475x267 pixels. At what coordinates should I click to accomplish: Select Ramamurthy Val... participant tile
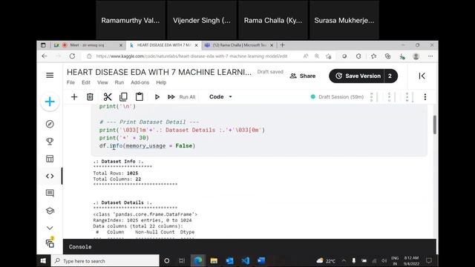[x=131, y=20]
